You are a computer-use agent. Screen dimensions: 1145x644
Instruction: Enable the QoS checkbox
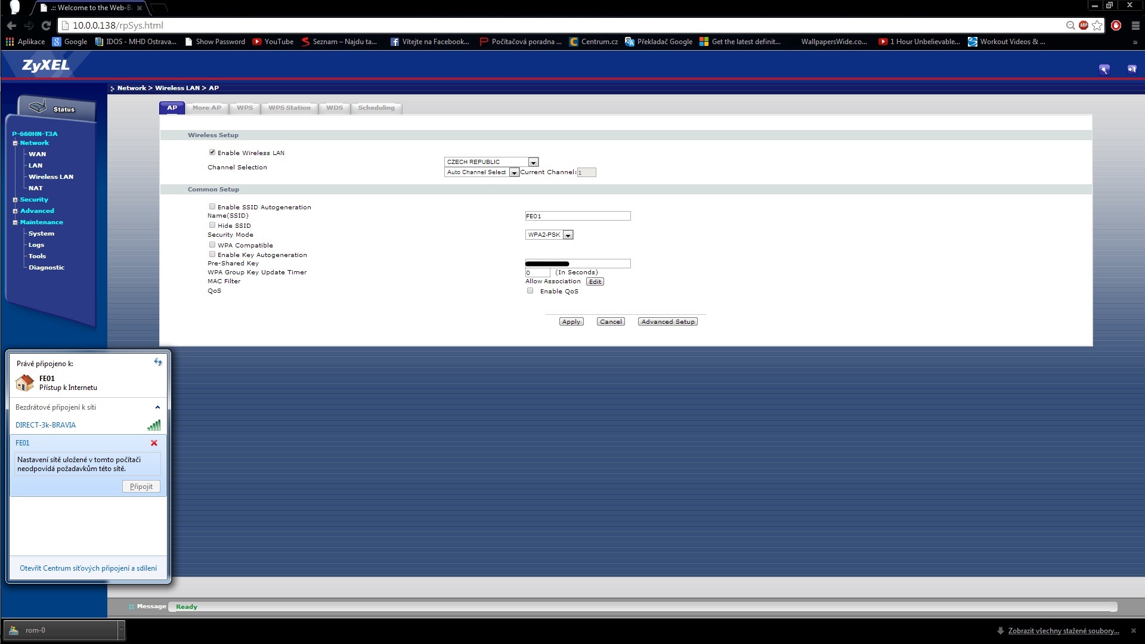[530, 290]
